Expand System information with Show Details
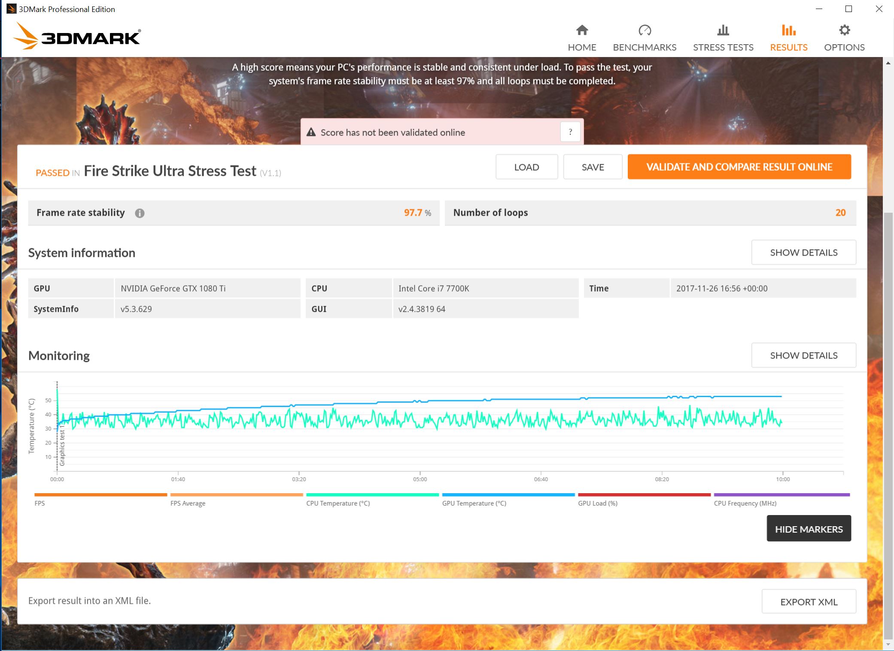Image resolution: width=894 pixels, height=651 pixels. point(803,253)
